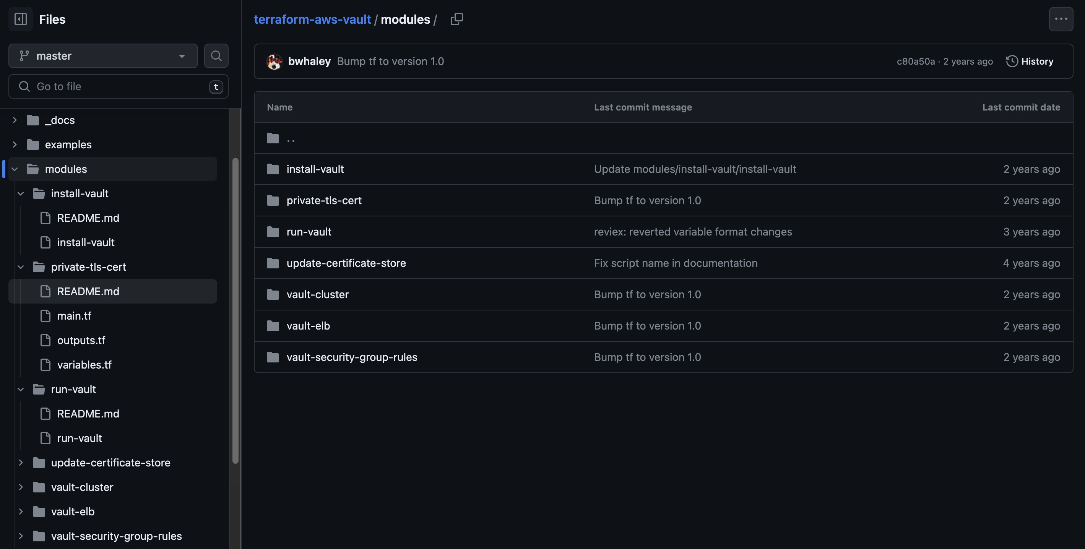Screen dimensions: 1085x549
Task: Click the file icon of install-vault script
Action: [x=45, y=243]
